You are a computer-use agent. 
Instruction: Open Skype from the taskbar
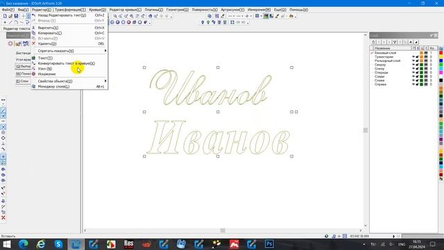pos(58,244)
